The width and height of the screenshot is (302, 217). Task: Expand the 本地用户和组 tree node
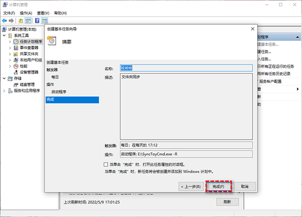pyautogui.click(x=10, y=60)
